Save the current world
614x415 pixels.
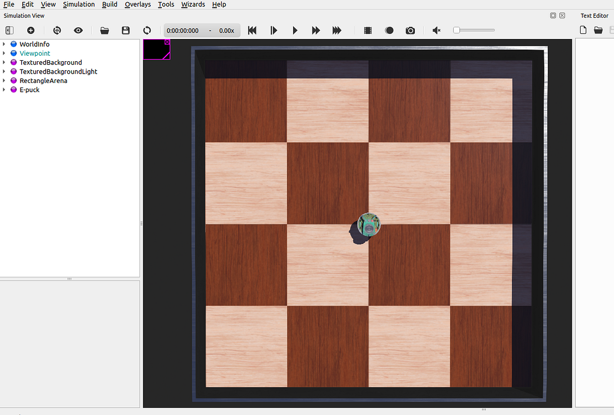[126, 31]
